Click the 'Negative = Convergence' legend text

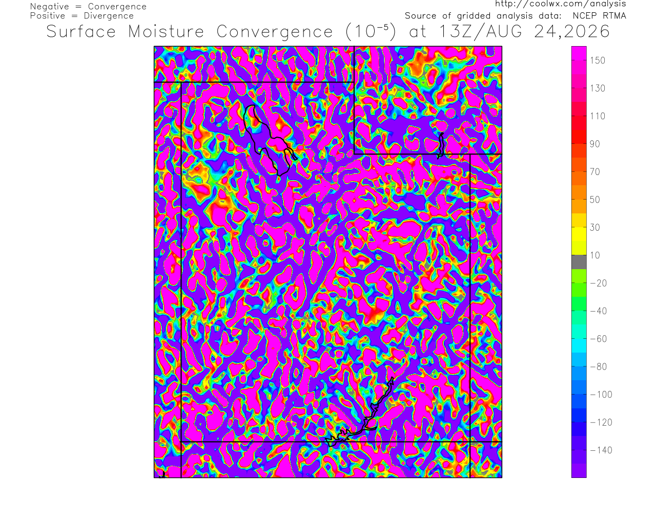tap(88, 7)
